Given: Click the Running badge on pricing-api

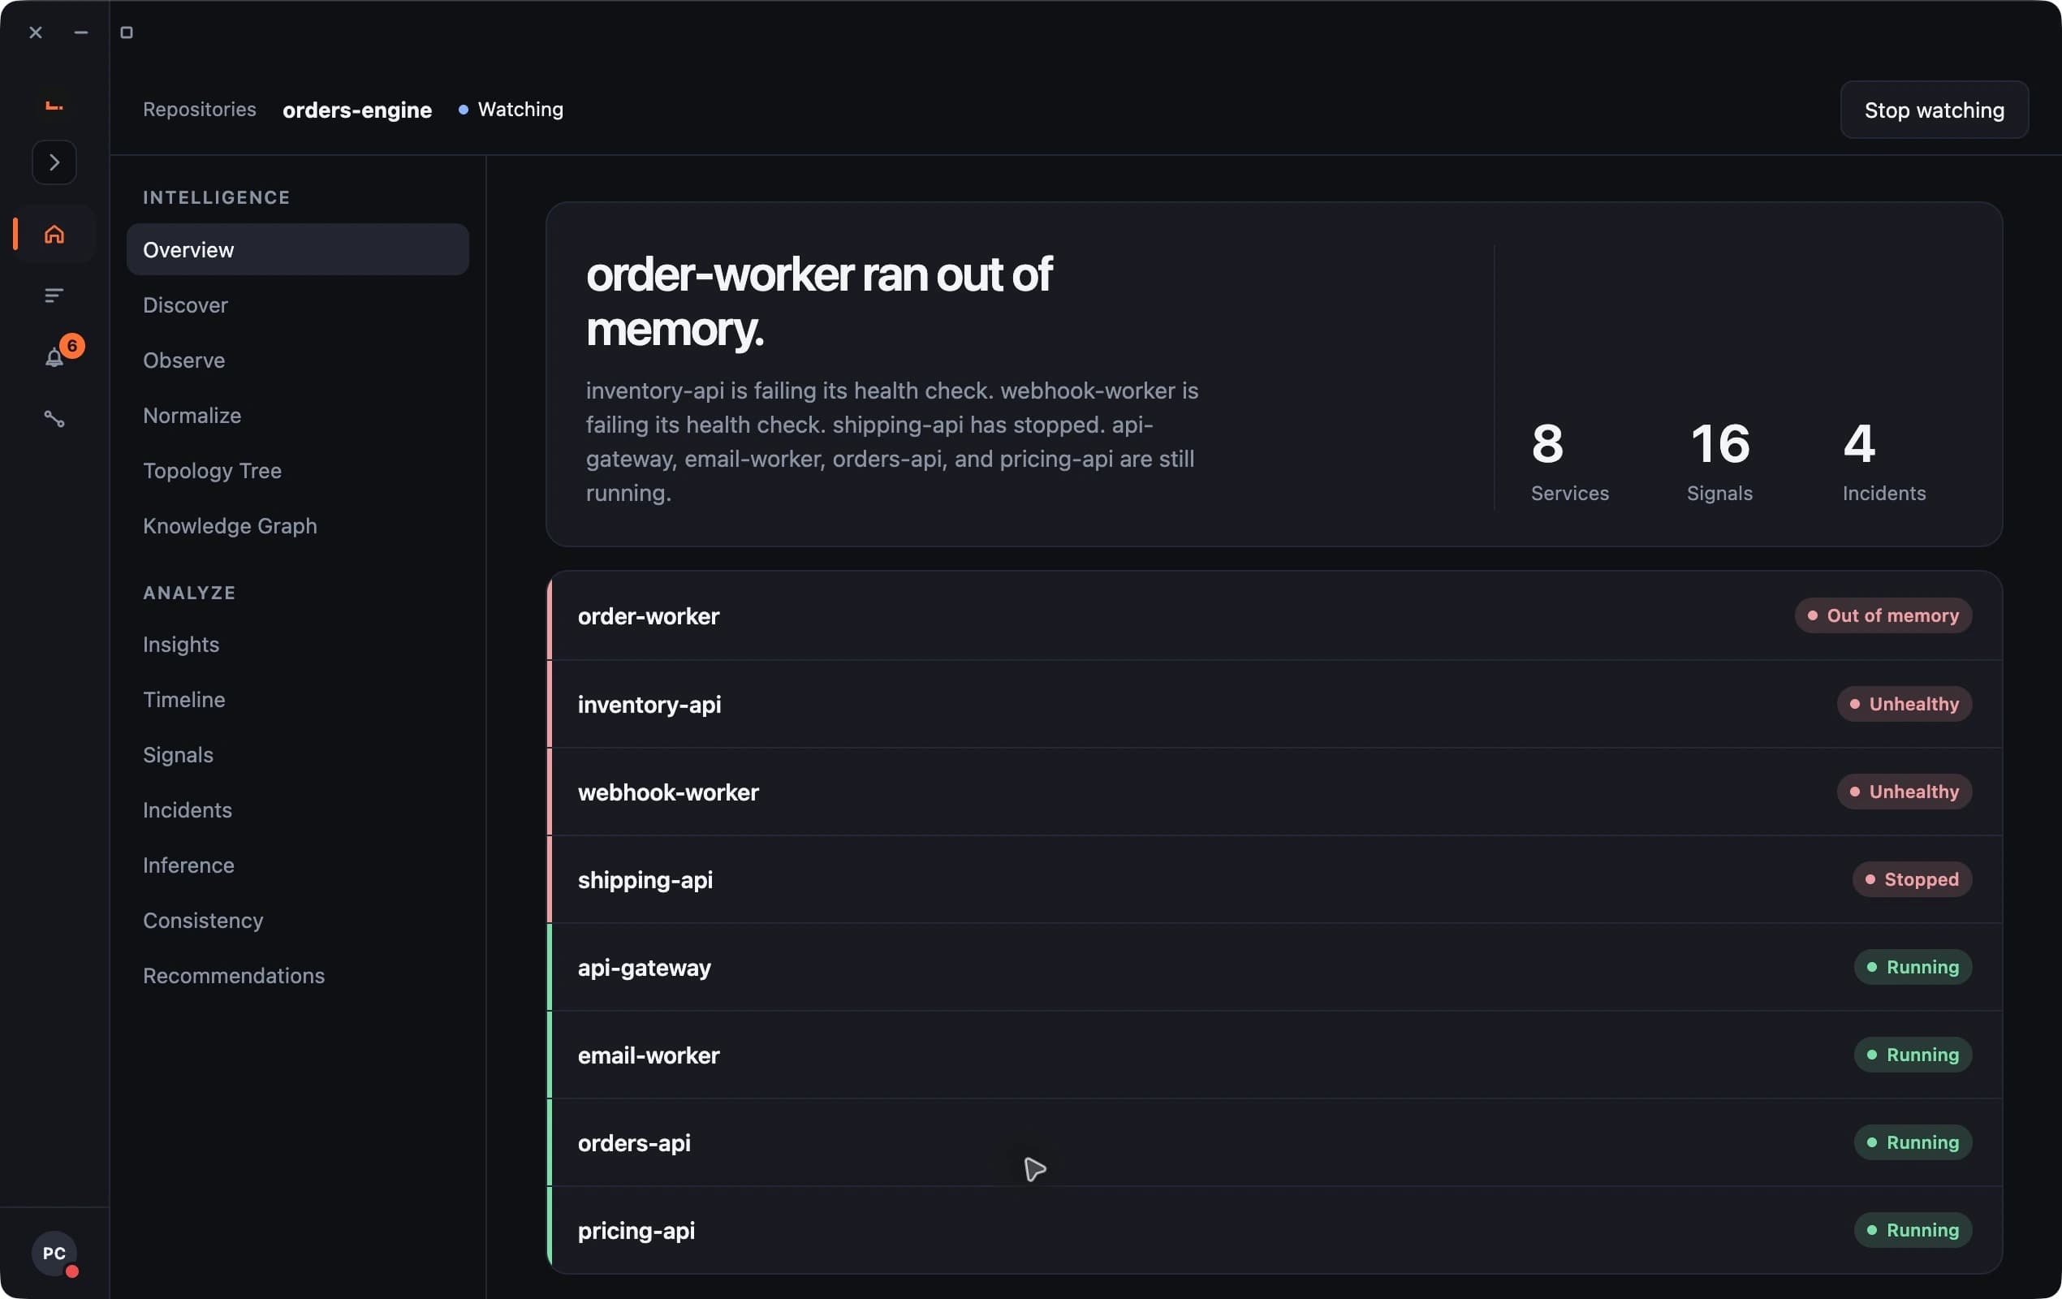Looking at the screenshot, I should (x=1913, y=1231).
